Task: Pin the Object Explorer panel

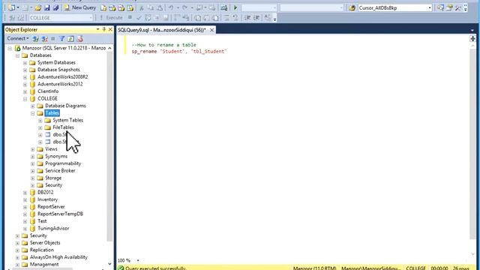Action: tap(104, 29)
